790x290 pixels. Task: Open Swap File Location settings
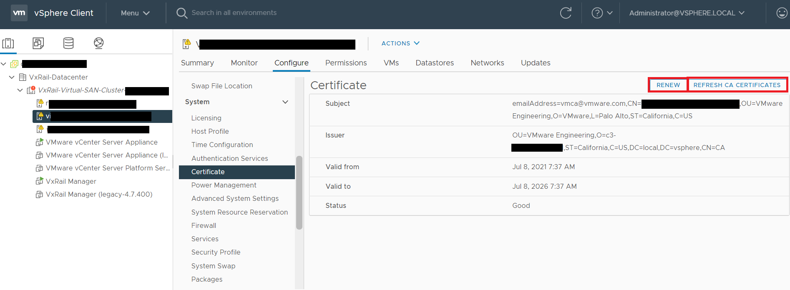221,86
